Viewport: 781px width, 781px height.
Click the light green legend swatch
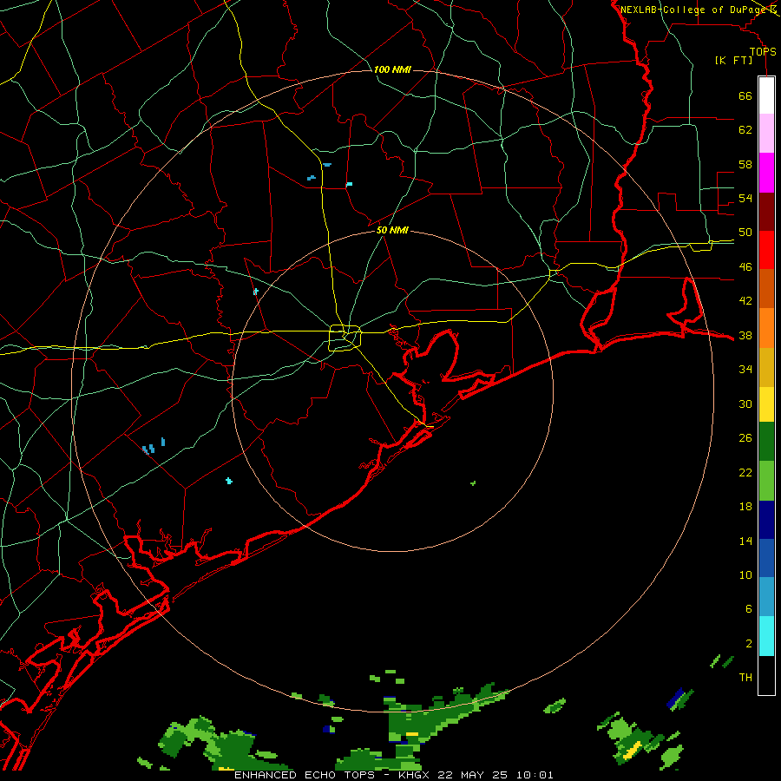click(766, 481)
